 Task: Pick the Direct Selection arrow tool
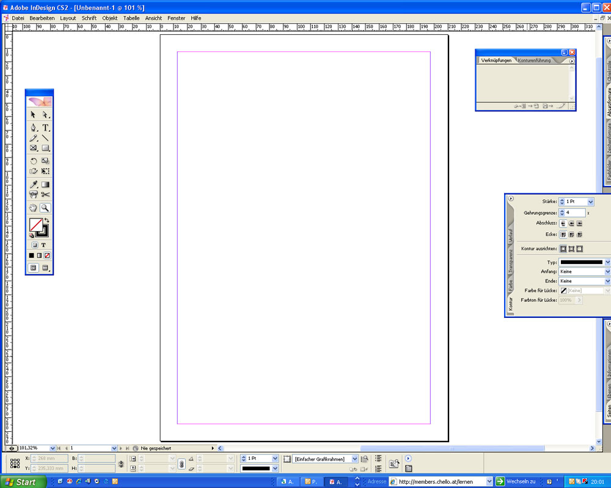pos(45,115)
